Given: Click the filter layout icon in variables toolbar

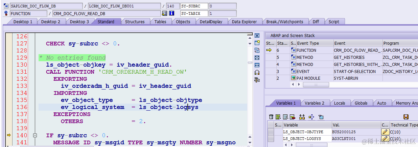Looking at the screenshot, I should 321,117.
